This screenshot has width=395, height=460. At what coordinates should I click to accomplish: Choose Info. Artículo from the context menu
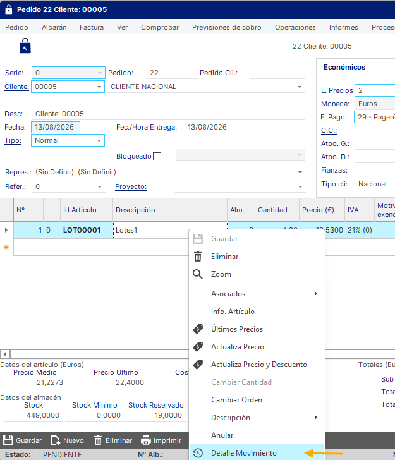[x=257, y=312]
